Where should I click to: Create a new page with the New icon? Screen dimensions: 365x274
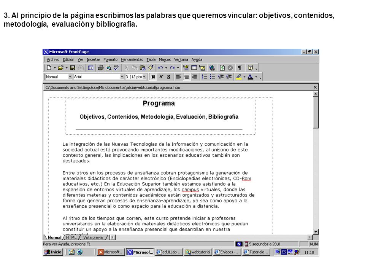(49, 68)
